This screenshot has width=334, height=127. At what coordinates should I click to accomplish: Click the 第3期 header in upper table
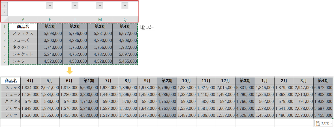pos(100,27)
